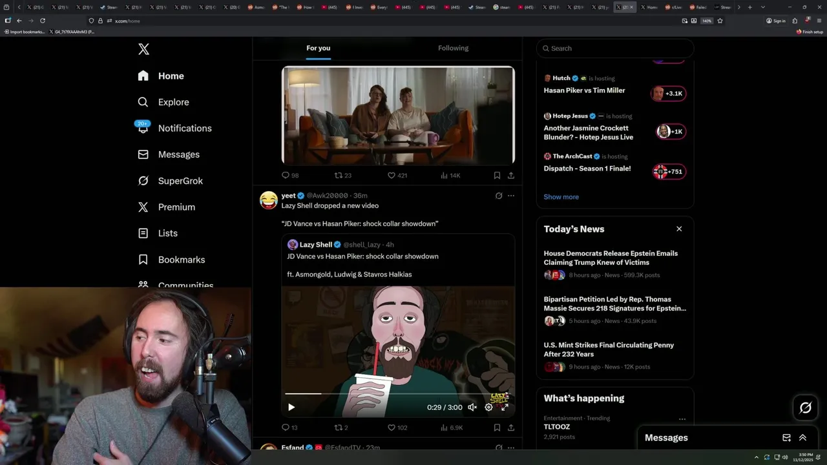Open Grok actions on yeet's post
The height and width of the screenshot is (465, 827).
tap(499, 196)
